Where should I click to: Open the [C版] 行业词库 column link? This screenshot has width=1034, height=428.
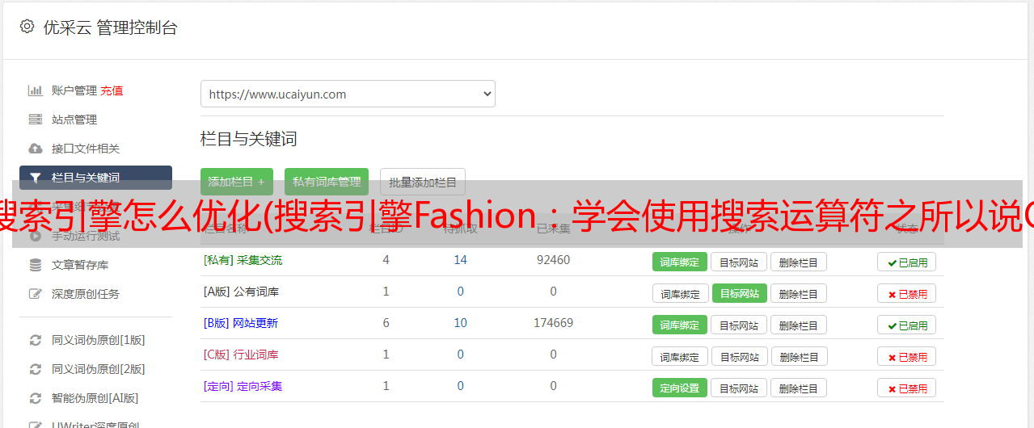pos(241,355)
